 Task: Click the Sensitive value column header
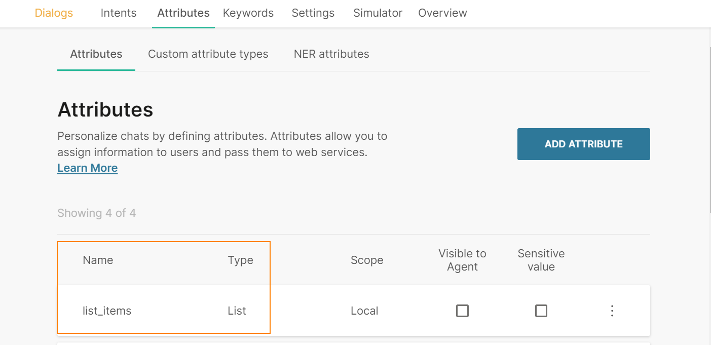(541, 260)
